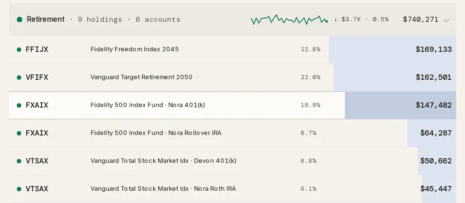
Task: Click the $147,482 holding value
Action: tap(434, 105)
